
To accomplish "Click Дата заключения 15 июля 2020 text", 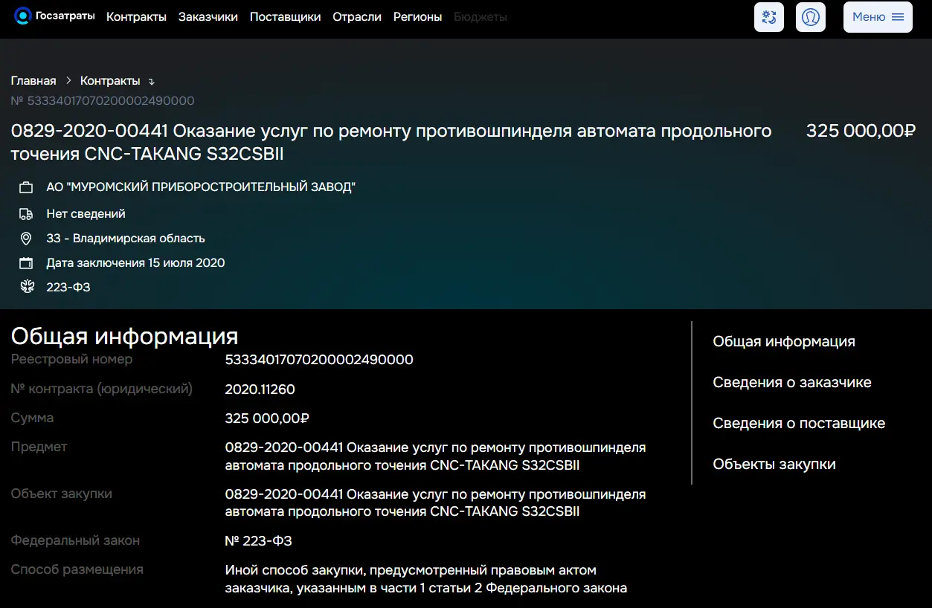I will [x=135, y=263].
